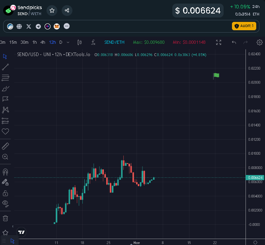Add Sendpicks to favorites with star icon
This screenshot has height=245, width=265.
[x=52, y=10]
